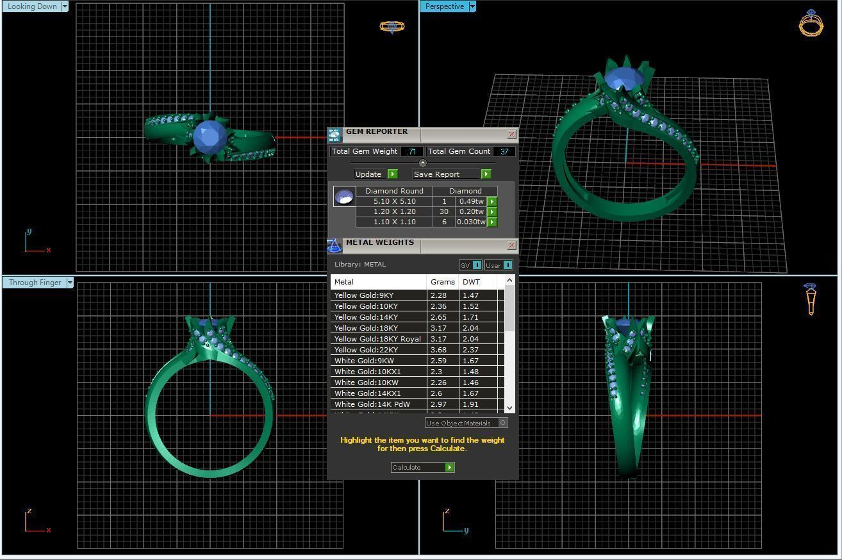Toggle Use Object Materials option
The width and height of the screenshot is (842, 560).
point(466,423)
